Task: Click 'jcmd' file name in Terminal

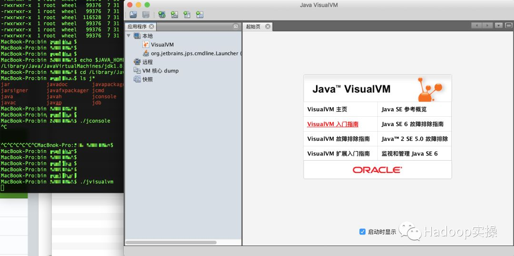Action: [x=98, y=90]
